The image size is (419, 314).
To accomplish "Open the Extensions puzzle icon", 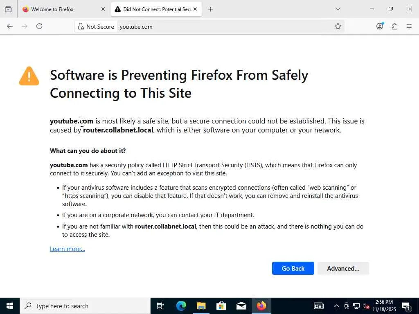I will click(394, 26).
